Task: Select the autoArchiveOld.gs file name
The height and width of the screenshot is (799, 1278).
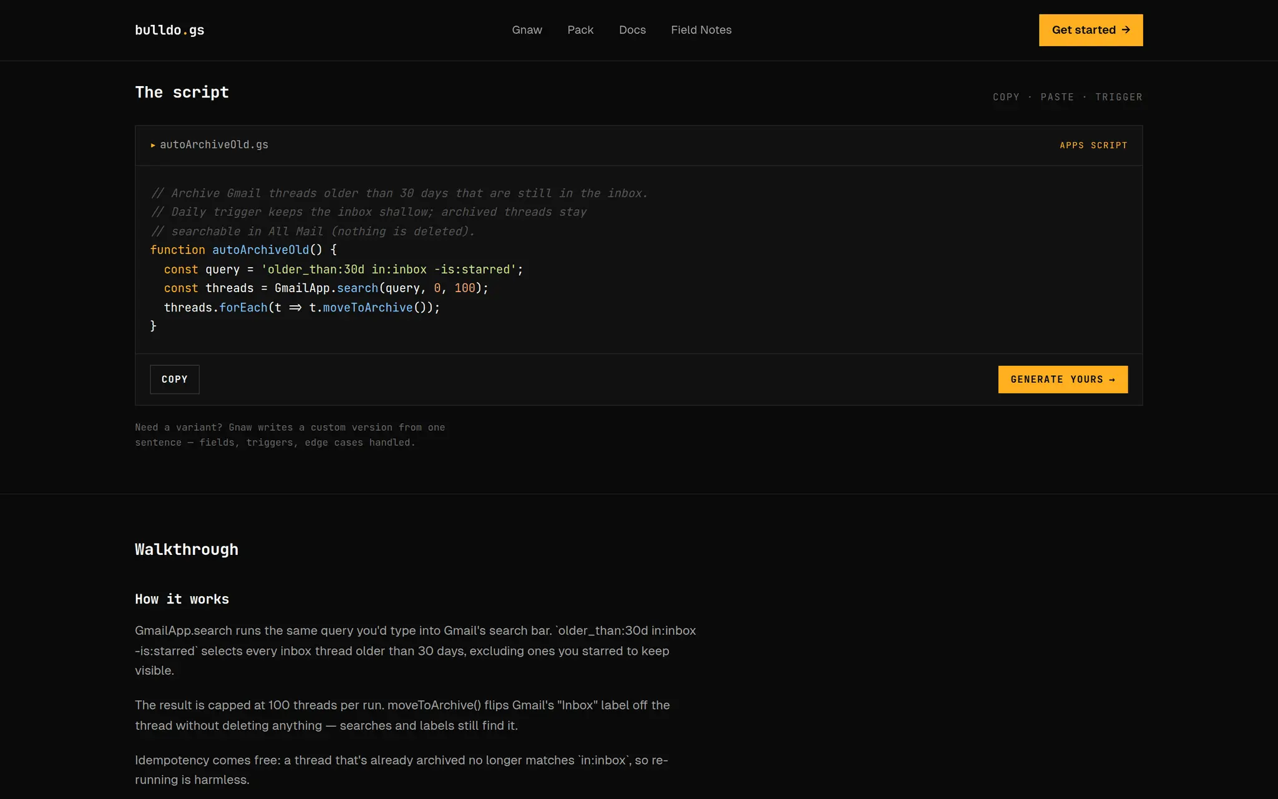Action: pyautogui.click(x=214, y=145)
